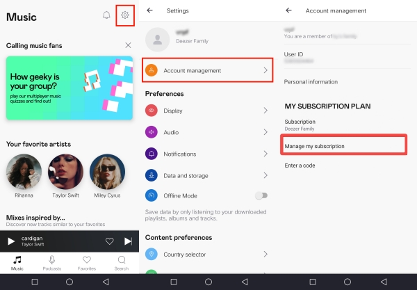Open the How geeky is your group banner

click(x=69, y=88)
